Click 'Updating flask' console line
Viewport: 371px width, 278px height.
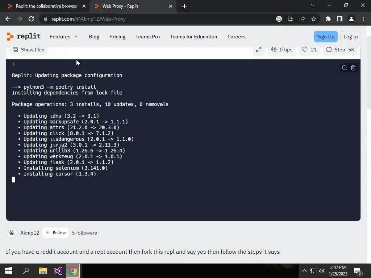click(68, 162)
